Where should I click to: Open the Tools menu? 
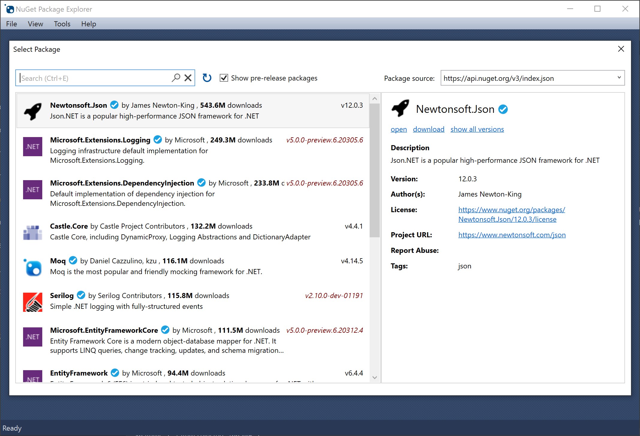(62, 24)
